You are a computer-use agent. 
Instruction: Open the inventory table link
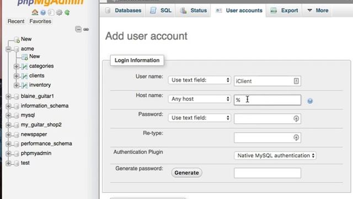point(40,85)
